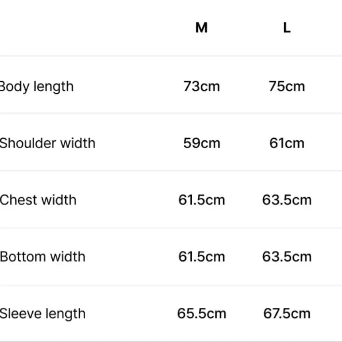Select the Body length row label
Screen dimensions: 342x342
[37, 86]
